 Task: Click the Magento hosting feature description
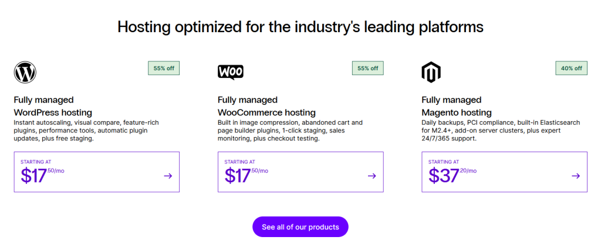pos(500,131)
